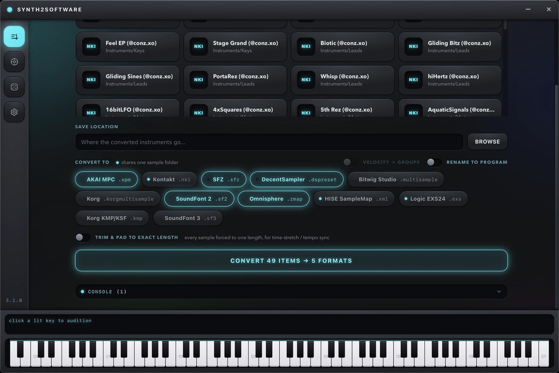Screen dimensions: 559x373
Task: Toggle Velocity to Groups switch
Action: (x=350, y=162)
